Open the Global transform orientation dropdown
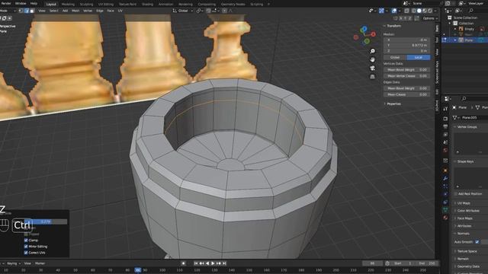488x274 pixels. click(x=183, y=11)
